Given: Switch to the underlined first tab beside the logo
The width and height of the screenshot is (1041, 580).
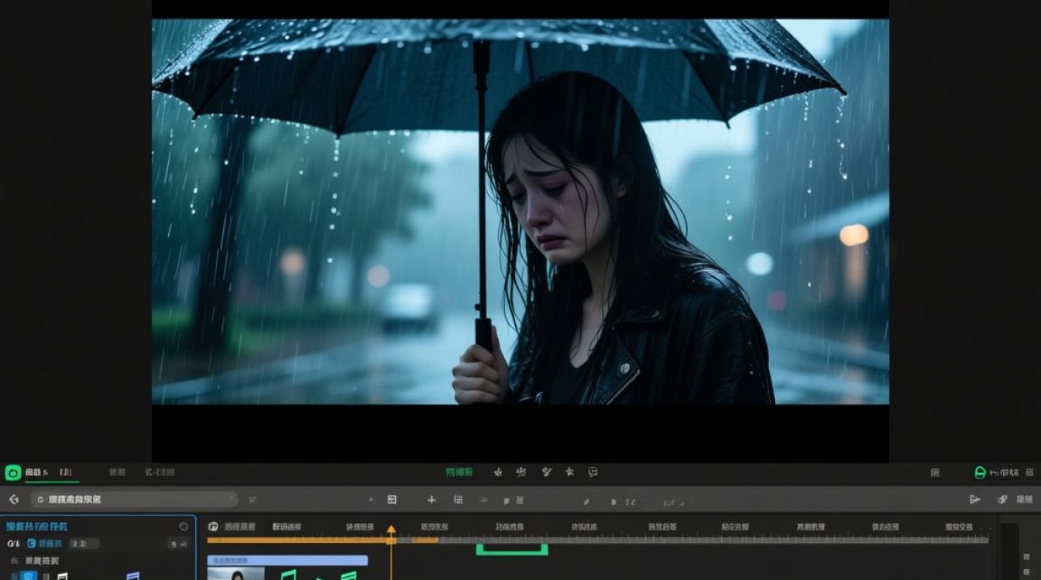Looking at the screenshot, I should 37,473.
